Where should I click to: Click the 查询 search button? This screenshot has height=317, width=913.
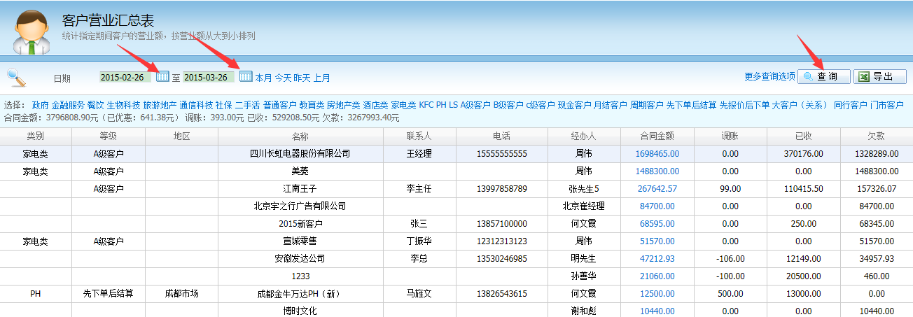pos(823,76)
